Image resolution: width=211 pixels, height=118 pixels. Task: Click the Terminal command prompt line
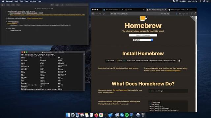pos(42,89)
